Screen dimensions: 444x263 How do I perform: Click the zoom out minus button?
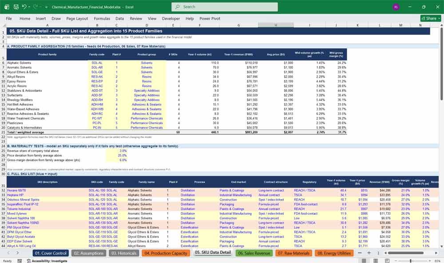(396, 261)
